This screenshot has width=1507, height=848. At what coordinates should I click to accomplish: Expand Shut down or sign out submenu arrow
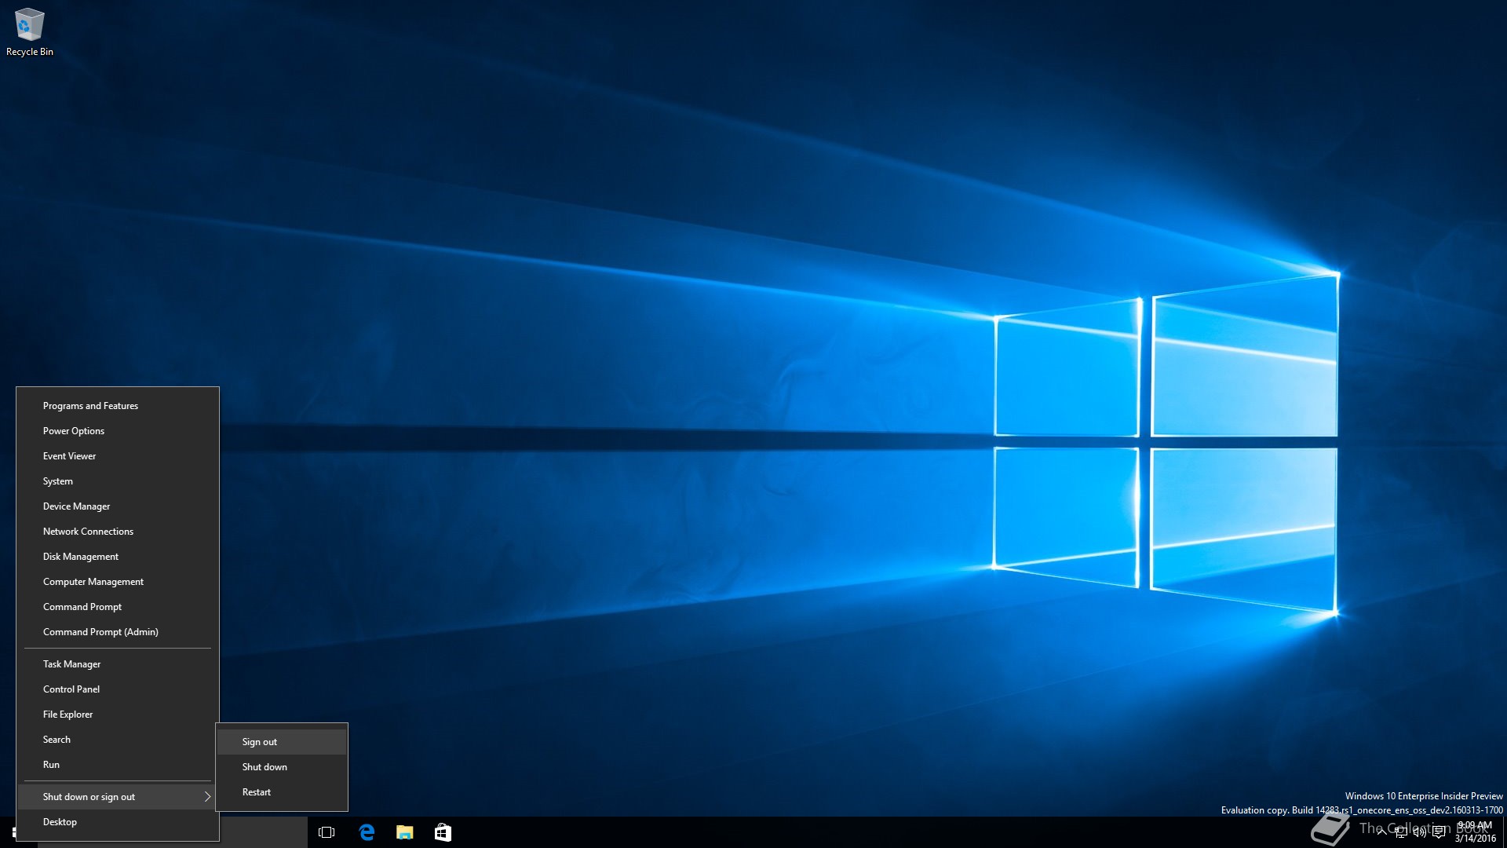point(207,797)
